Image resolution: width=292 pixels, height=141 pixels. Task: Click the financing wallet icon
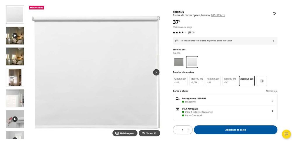pos(177,41)
